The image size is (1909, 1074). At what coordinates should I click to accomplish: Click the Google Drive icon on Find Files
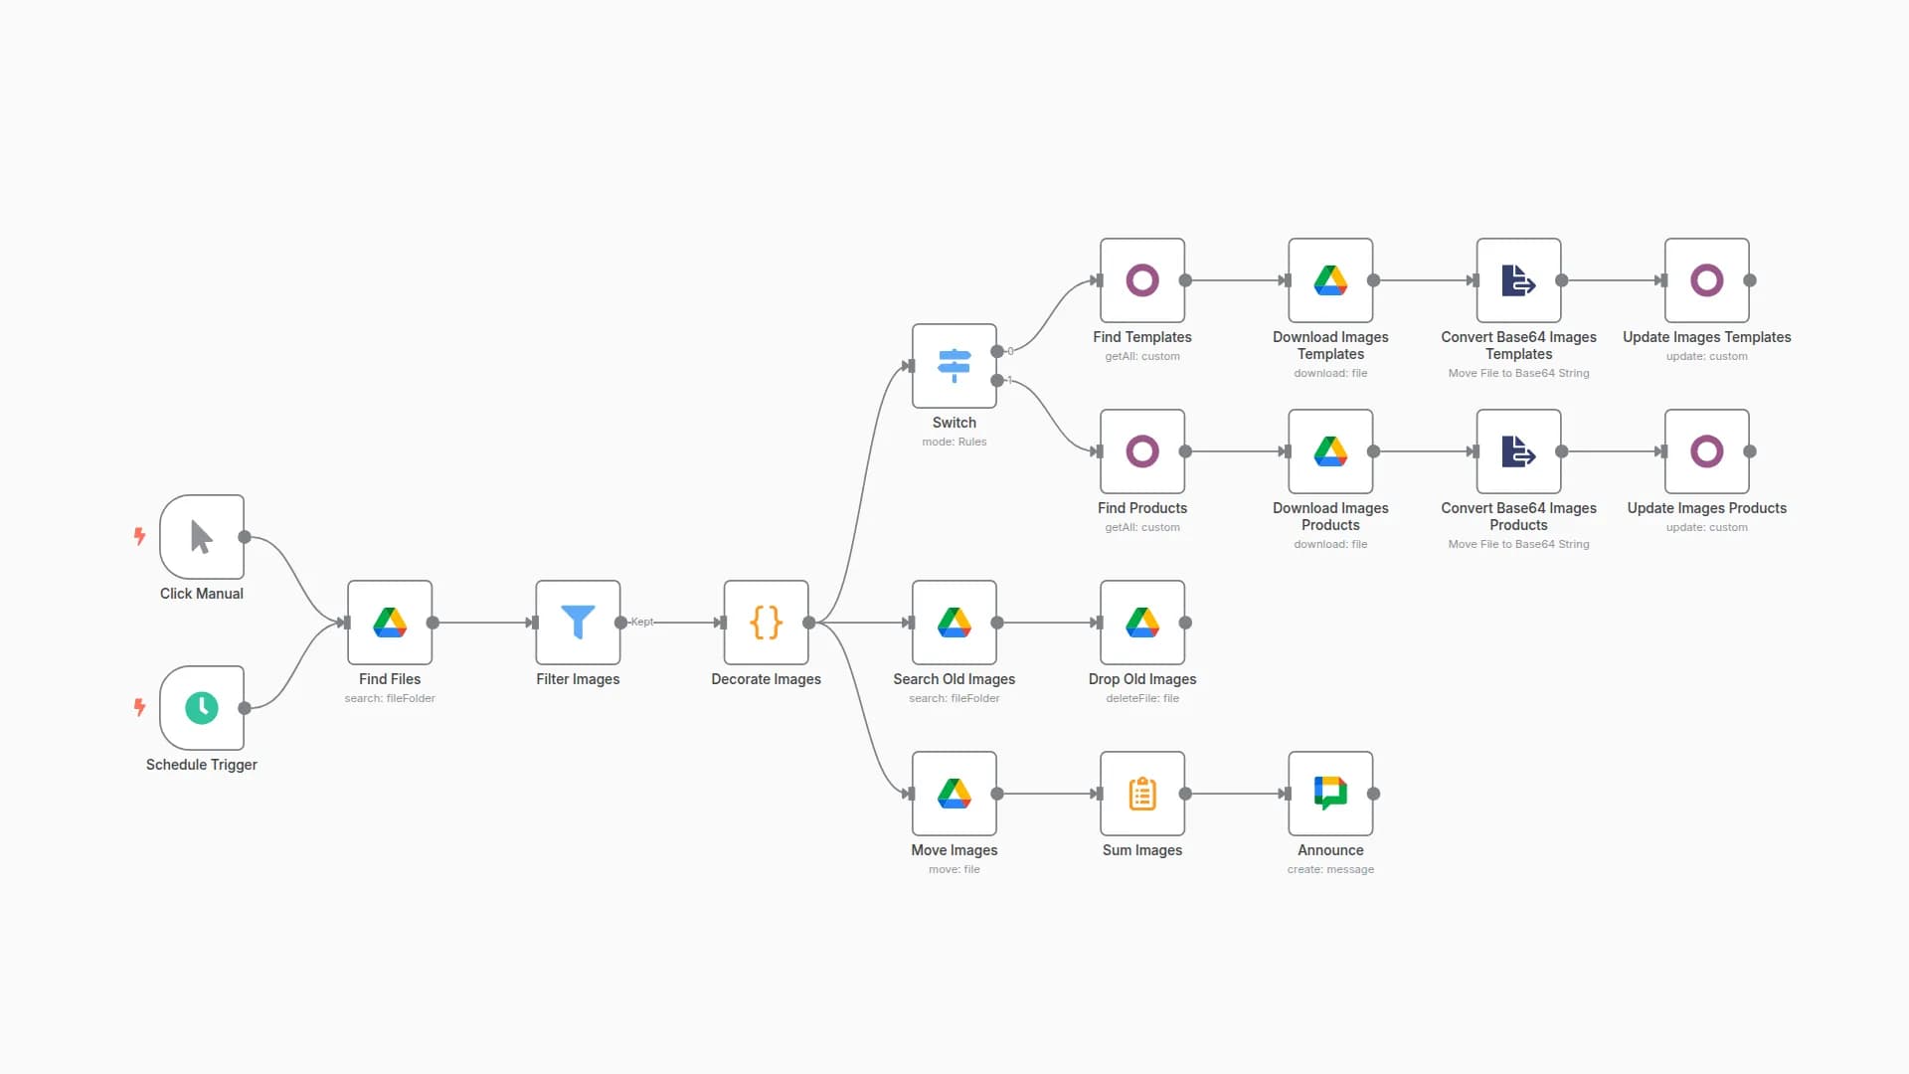click(x=389, y=624)
